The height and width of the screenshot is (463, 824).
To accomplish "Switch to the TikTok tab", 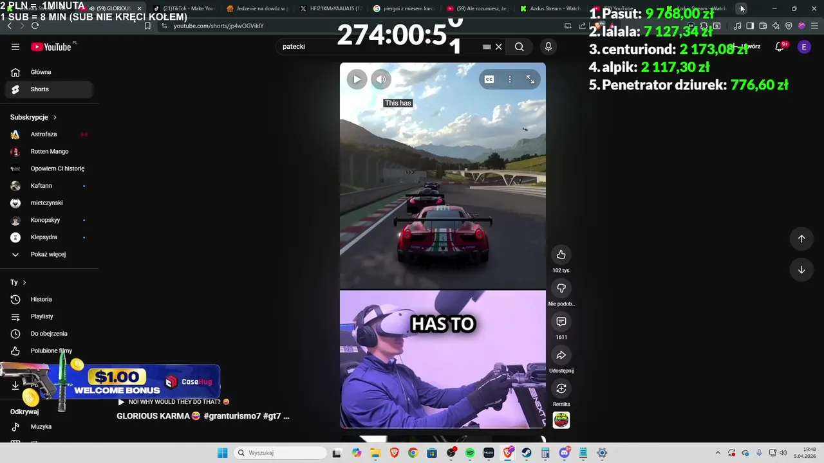I will coord(185,8).
